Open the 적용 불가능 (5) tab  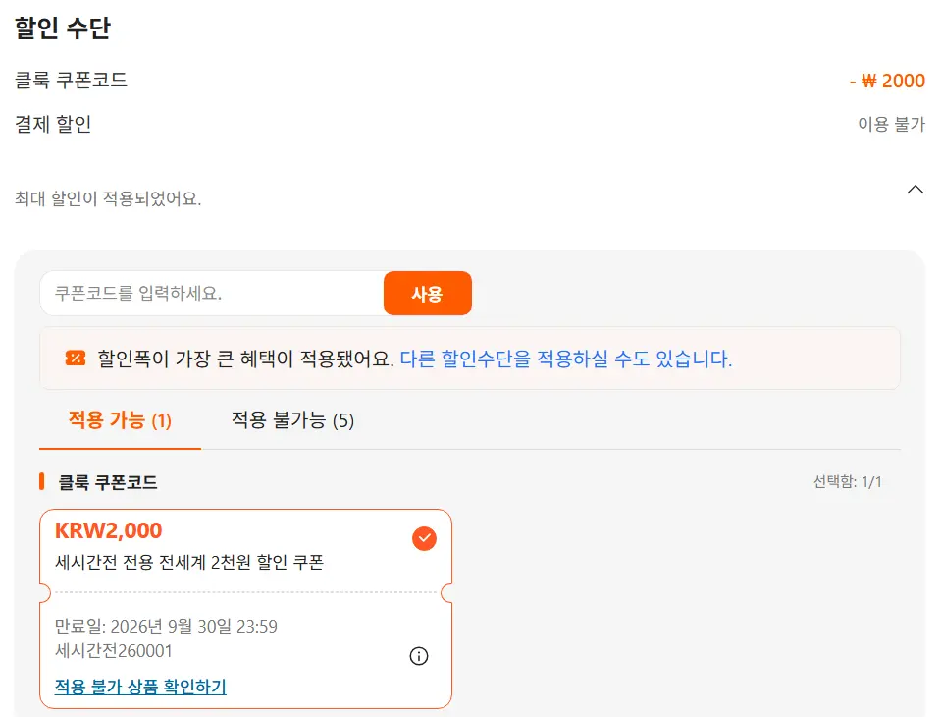tap(292, 419)
